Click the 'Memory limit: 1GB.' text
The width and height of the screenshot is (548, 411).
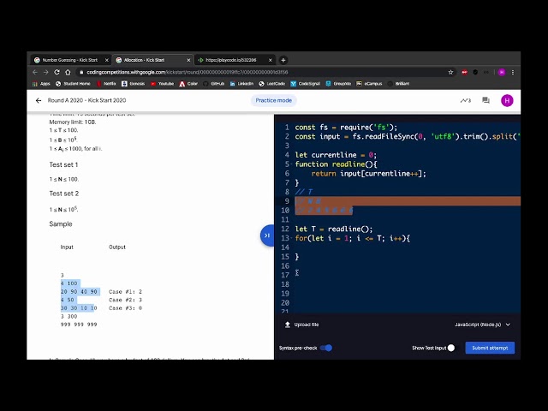[x=73, y=122]
